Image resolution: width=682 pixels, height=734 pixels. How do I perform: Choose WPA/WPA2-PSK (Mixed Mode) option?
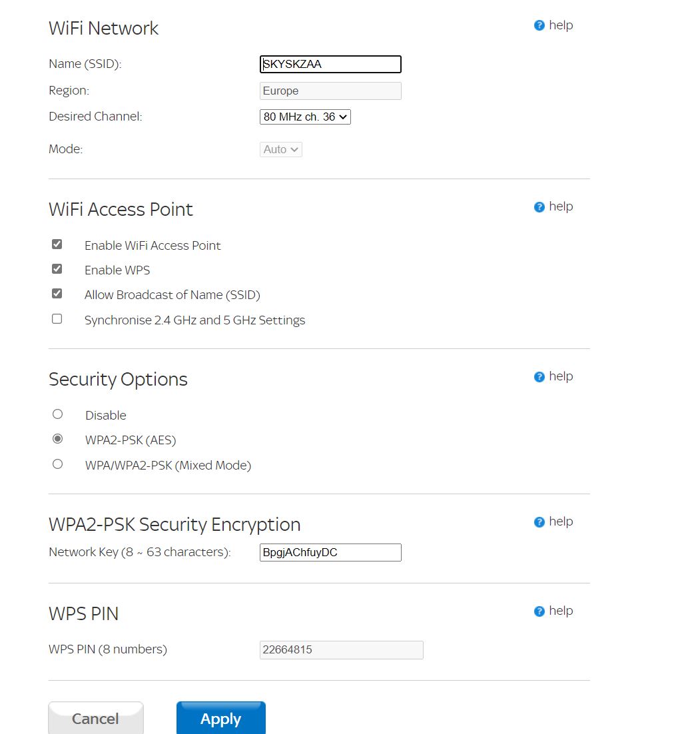pos(58,464)
